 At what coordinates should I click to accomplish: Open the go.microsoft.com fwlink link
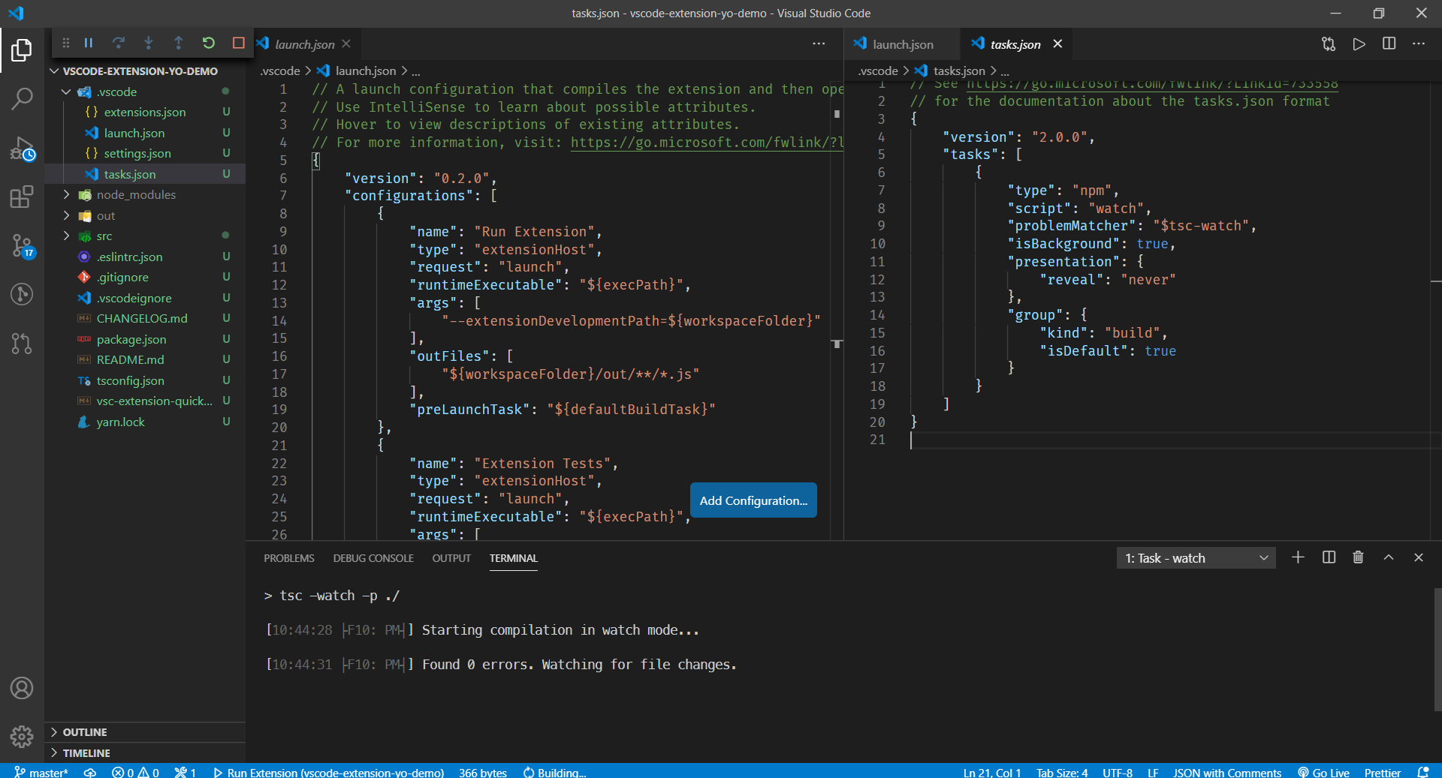704,143
